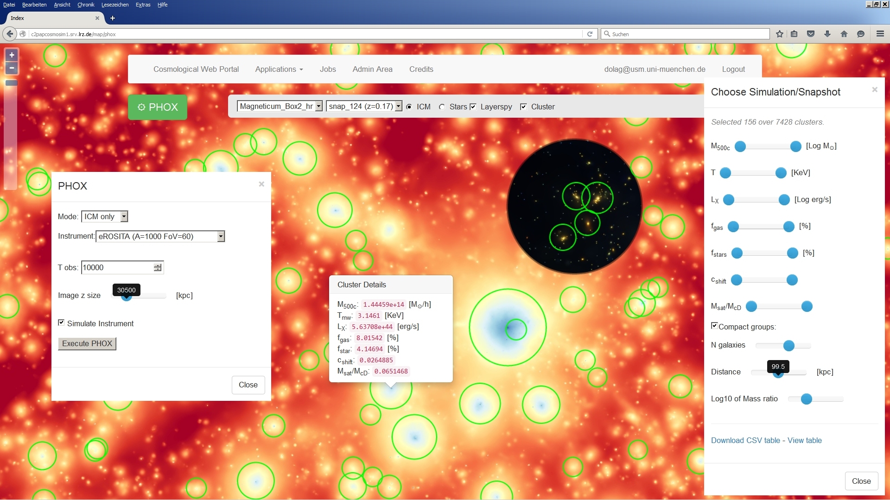Image resolution: width=890 pixels, height=500 pixels.
Task: Select the Stars radio button
Action: 442,107
